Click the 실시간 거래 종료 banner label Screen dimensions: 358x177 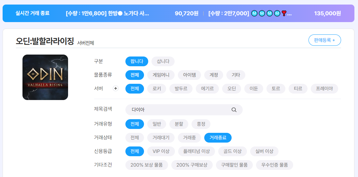pos(33,13)
